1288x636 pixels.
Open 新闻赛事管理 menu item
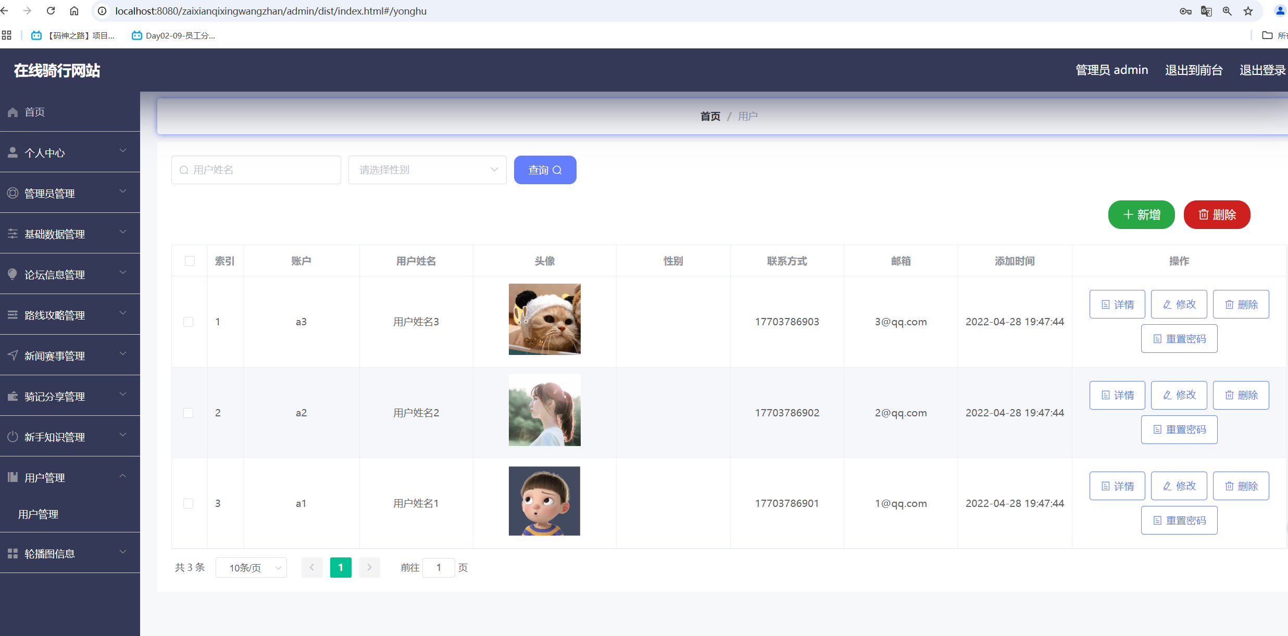point(70,355)
